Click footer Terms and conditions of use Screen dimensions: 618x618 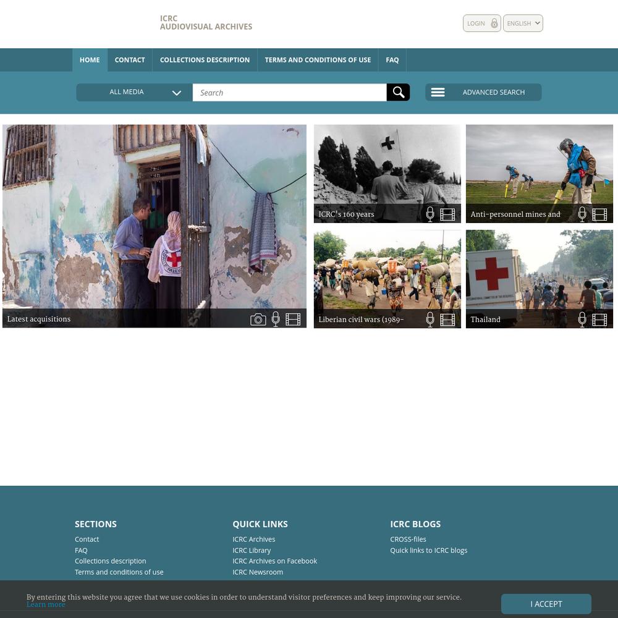119,572
